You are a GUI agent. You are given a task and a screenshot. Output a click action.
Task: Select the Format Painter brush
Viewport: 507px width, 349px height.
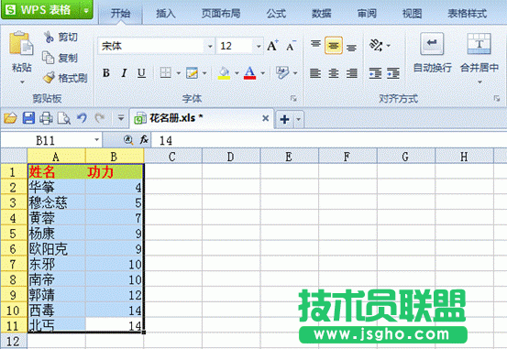coord(50,78)
